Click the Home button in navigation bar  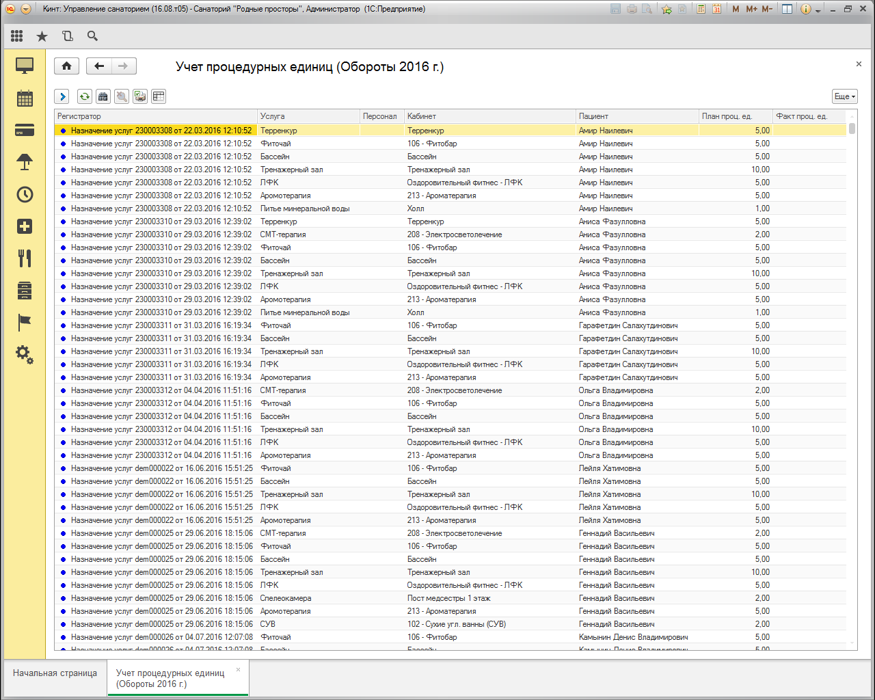pos(66,66)
